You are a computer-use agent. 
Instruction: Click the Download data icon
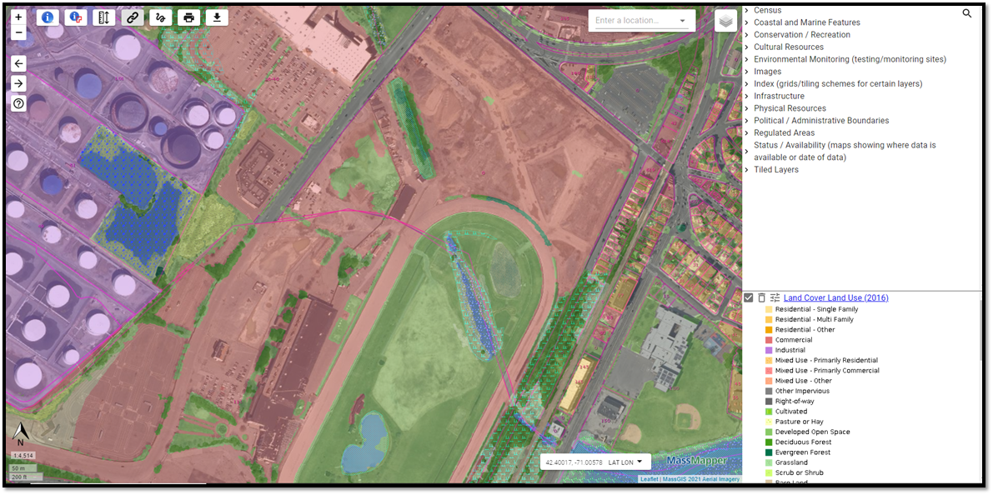point(216,17)
